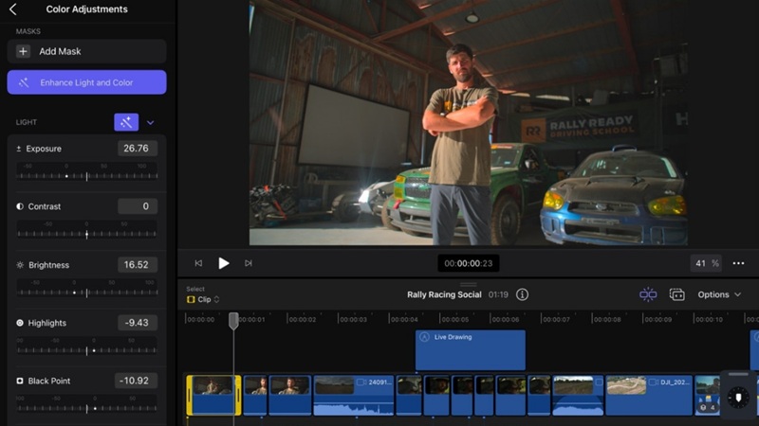This screenshot has width=759, height=426.
Task: Toggle timeline snapping icon
Action: tap(648, 294)
